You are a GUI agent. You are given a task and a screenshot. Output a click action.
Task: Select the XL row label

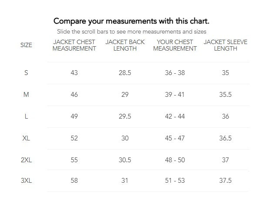coord(26,138)
